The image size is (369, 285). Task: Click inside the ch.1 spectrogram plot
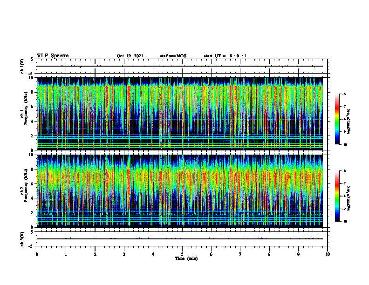[180, 114]
